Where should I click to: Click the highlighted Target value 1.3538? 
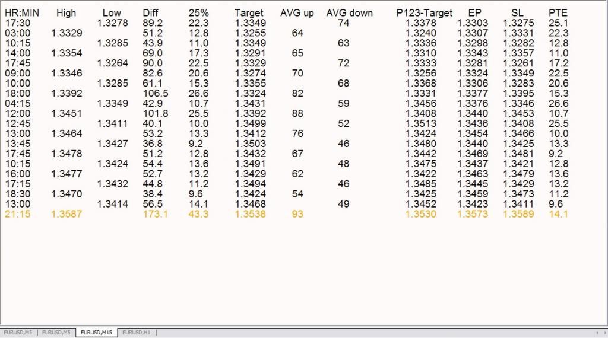pos(251,215)
